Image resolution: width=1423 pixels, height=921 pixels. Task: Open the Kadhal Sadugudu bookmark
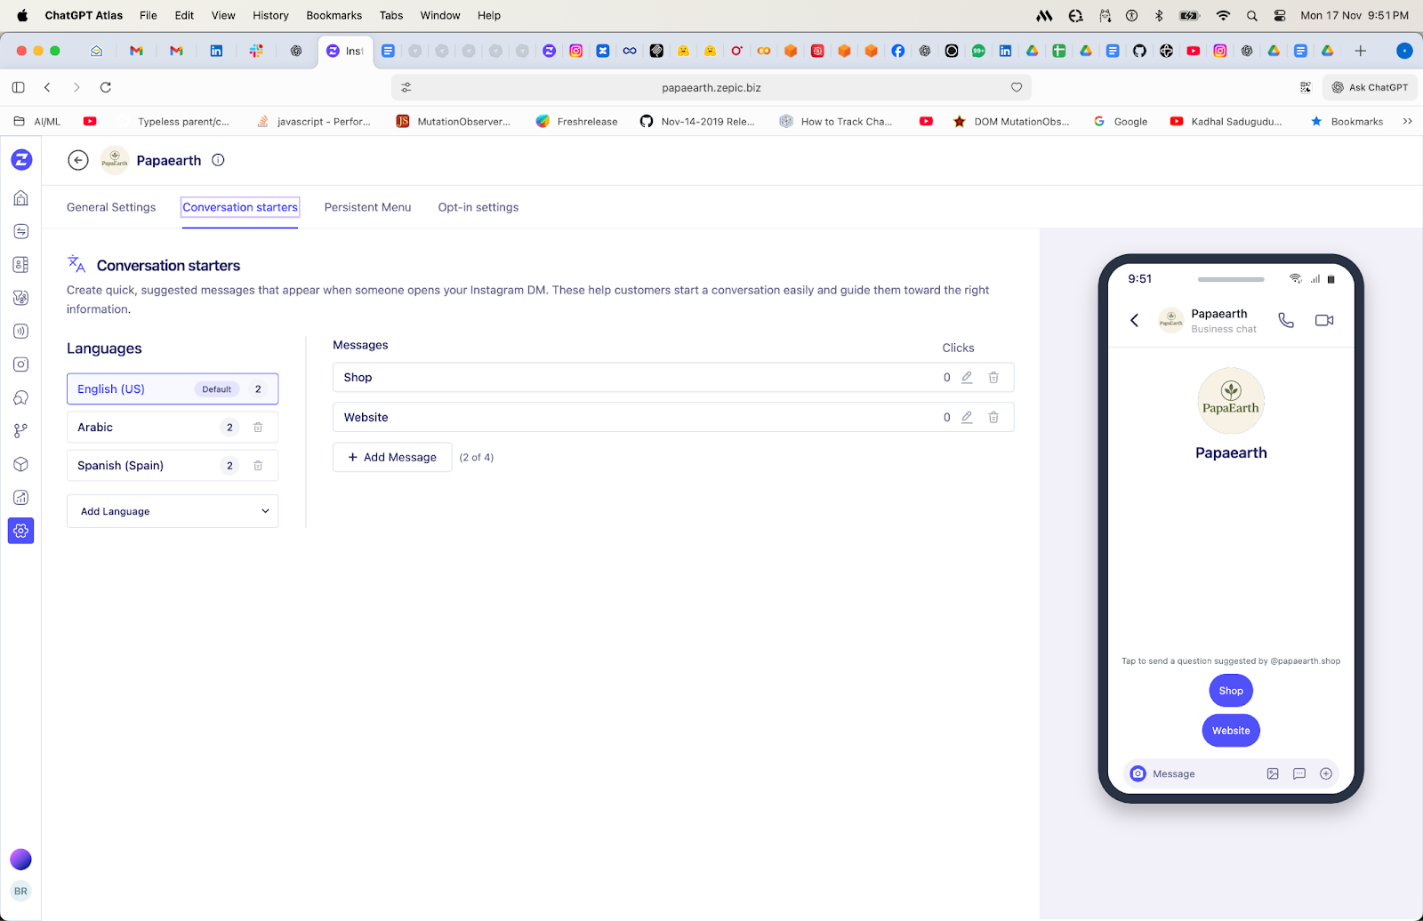click(1226, 122)
